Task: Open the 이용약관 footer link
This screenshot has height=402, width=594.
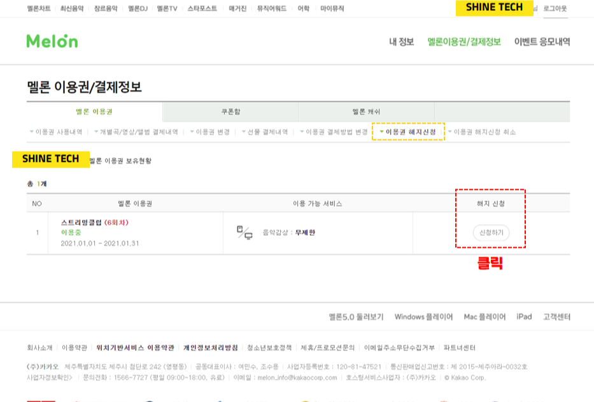Action: coord(74,348)
